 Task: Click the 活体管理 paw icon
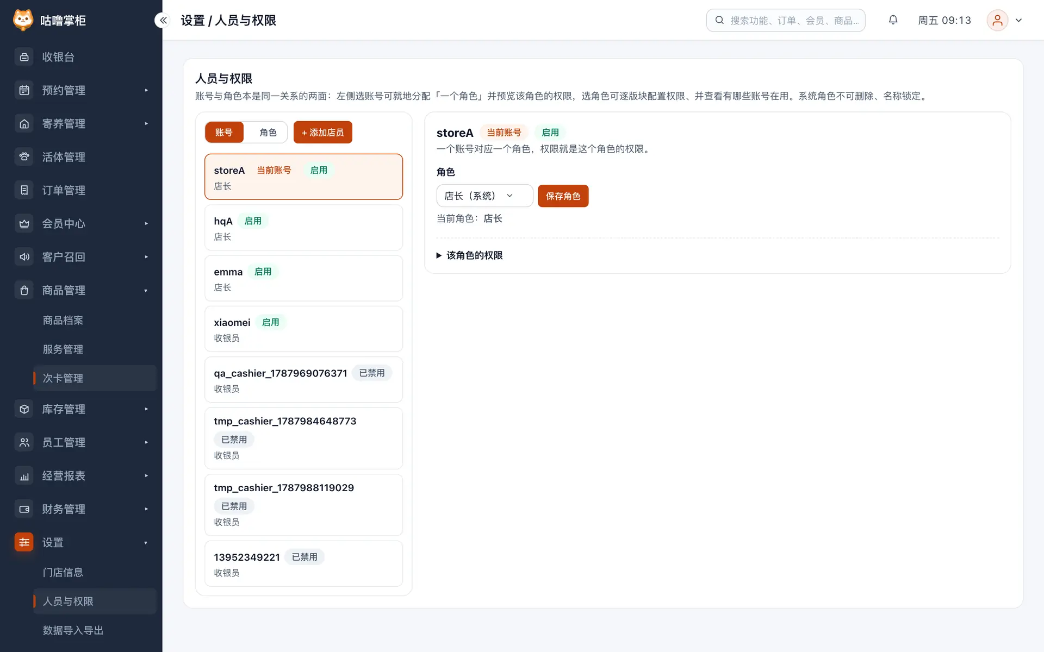coord(24,157)
